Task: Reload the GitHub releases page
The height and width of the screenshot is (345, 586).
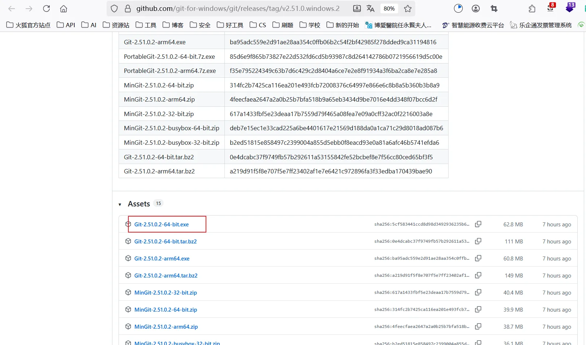Action: coord(46,9)
